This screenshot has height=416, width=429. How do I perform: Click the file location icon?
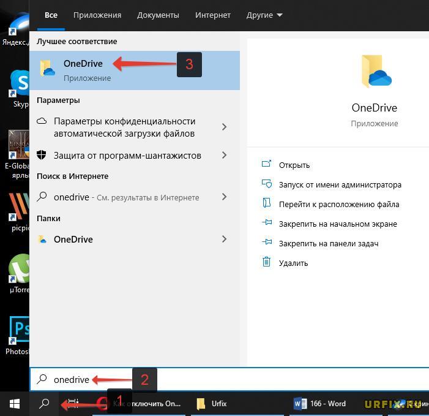click(266, 203)
